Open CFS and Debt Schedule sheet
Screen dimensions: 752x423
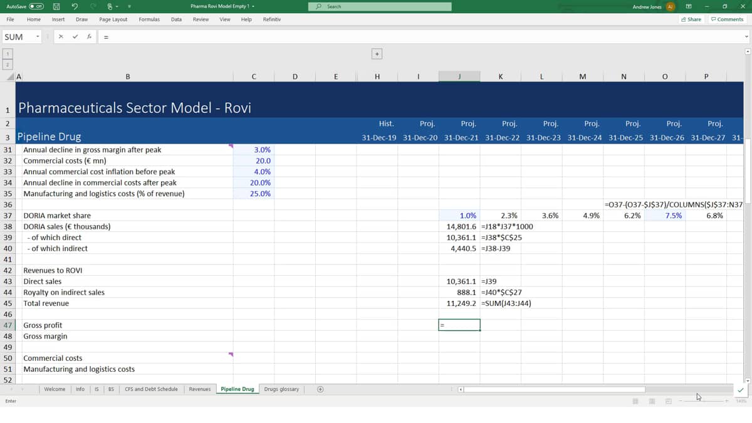(x=151, y=389)
